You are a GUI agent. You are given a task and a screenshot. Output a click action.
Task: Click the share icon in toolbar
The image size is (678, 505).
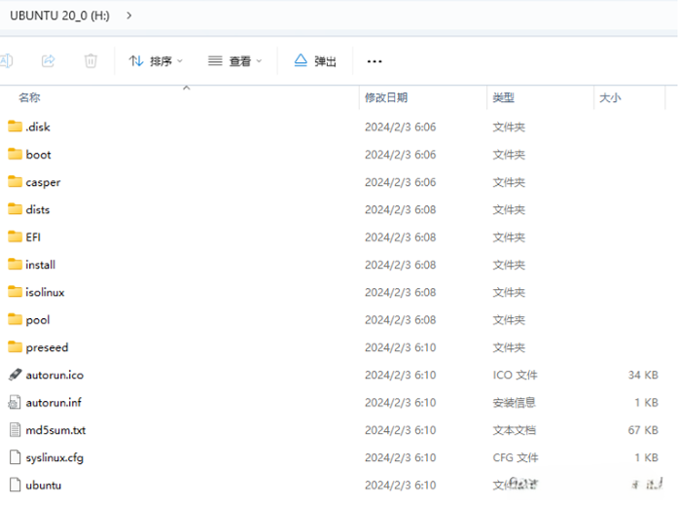coord(49,61)
